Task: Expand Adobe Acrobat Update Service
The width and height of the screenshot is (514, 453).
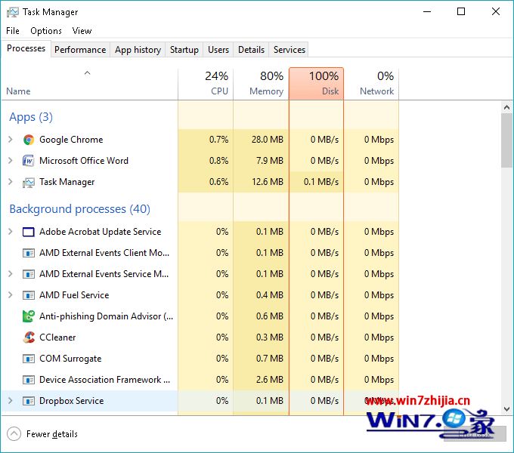Action: click(10, 232)
